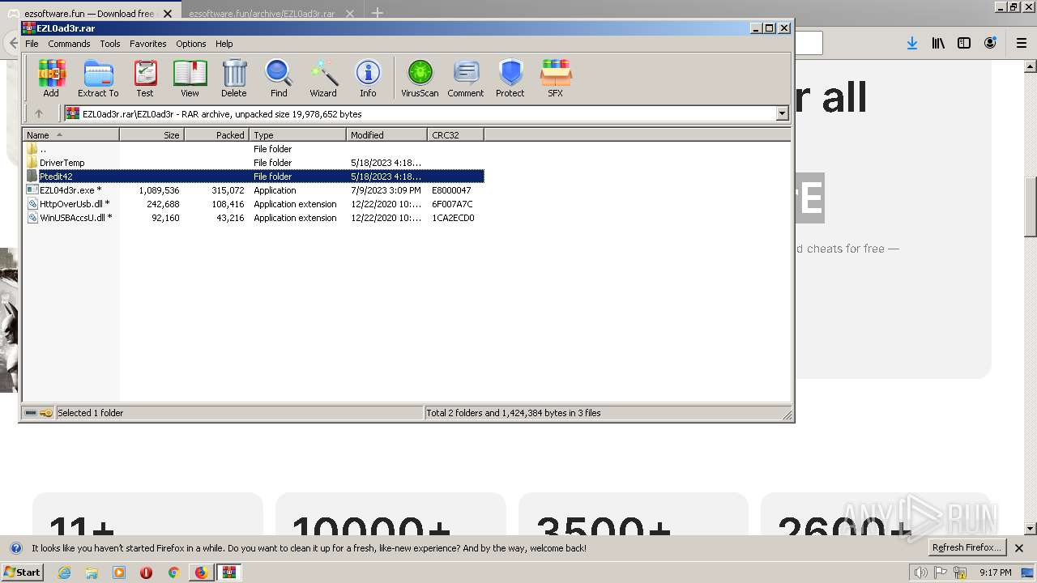Open the Comment tool
The image size is (1037, 583).
click(x=466, y=79)
